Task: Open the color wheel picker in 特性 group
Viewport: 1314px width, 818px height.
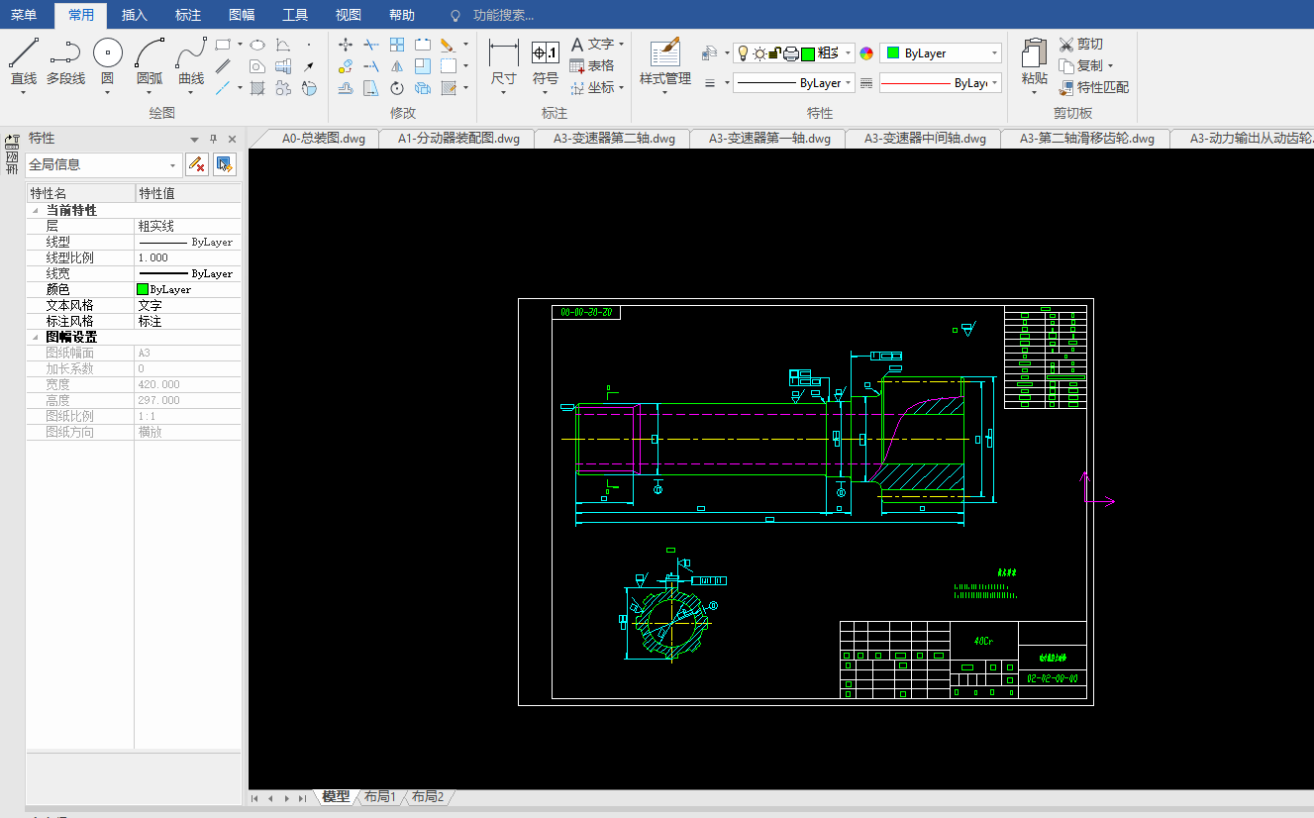Action: coord(866,53)
